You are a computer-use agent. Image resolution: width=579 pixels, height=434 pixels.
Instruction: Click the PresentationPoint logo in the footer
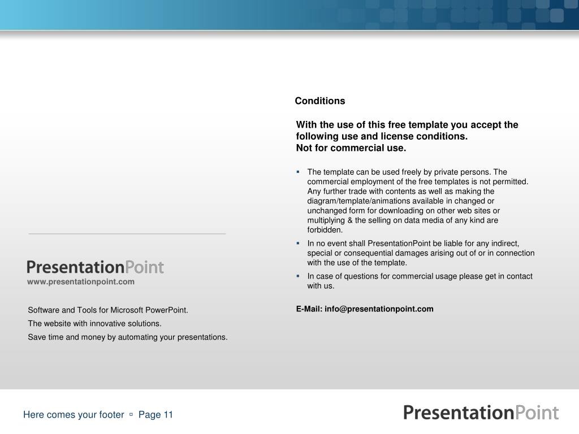click(x=481, y=412)
